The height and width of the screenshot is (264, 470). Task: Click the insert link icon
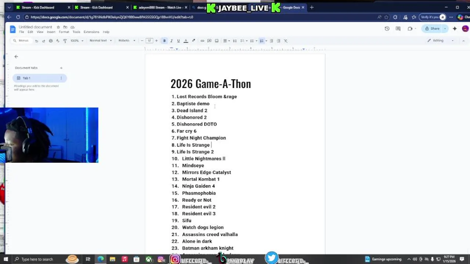(202, 41)
